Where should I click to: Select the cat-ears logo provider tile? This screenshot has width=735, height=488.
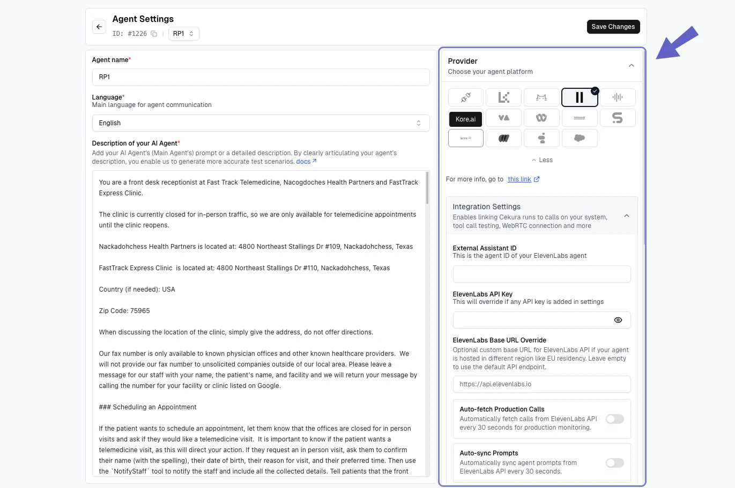(x=541, y=97)
